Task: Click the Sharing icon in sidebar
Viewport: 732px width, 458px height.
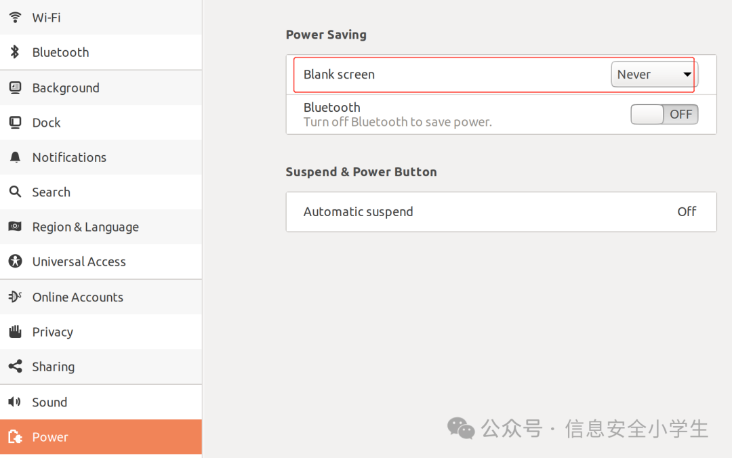Action: (x=15, y=367)
